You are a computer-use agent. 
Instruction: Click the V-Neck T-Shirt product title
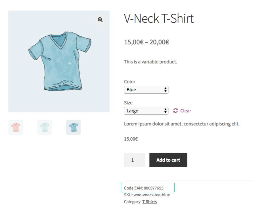159,19
